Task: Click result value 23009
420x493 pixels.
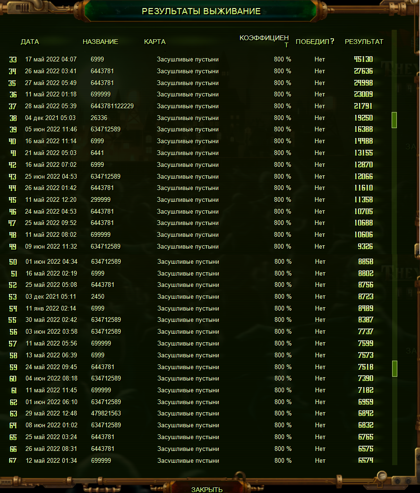Action: (x=363, y=94)
